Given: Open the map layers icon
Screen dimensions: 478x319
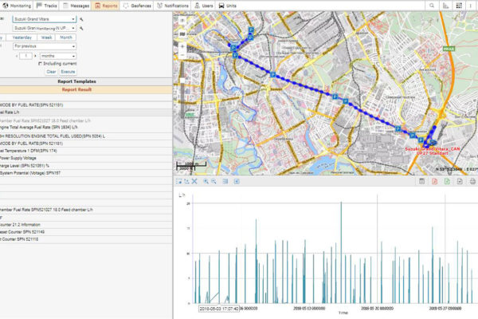Looking at the screenshot, I should pos(182,34).
